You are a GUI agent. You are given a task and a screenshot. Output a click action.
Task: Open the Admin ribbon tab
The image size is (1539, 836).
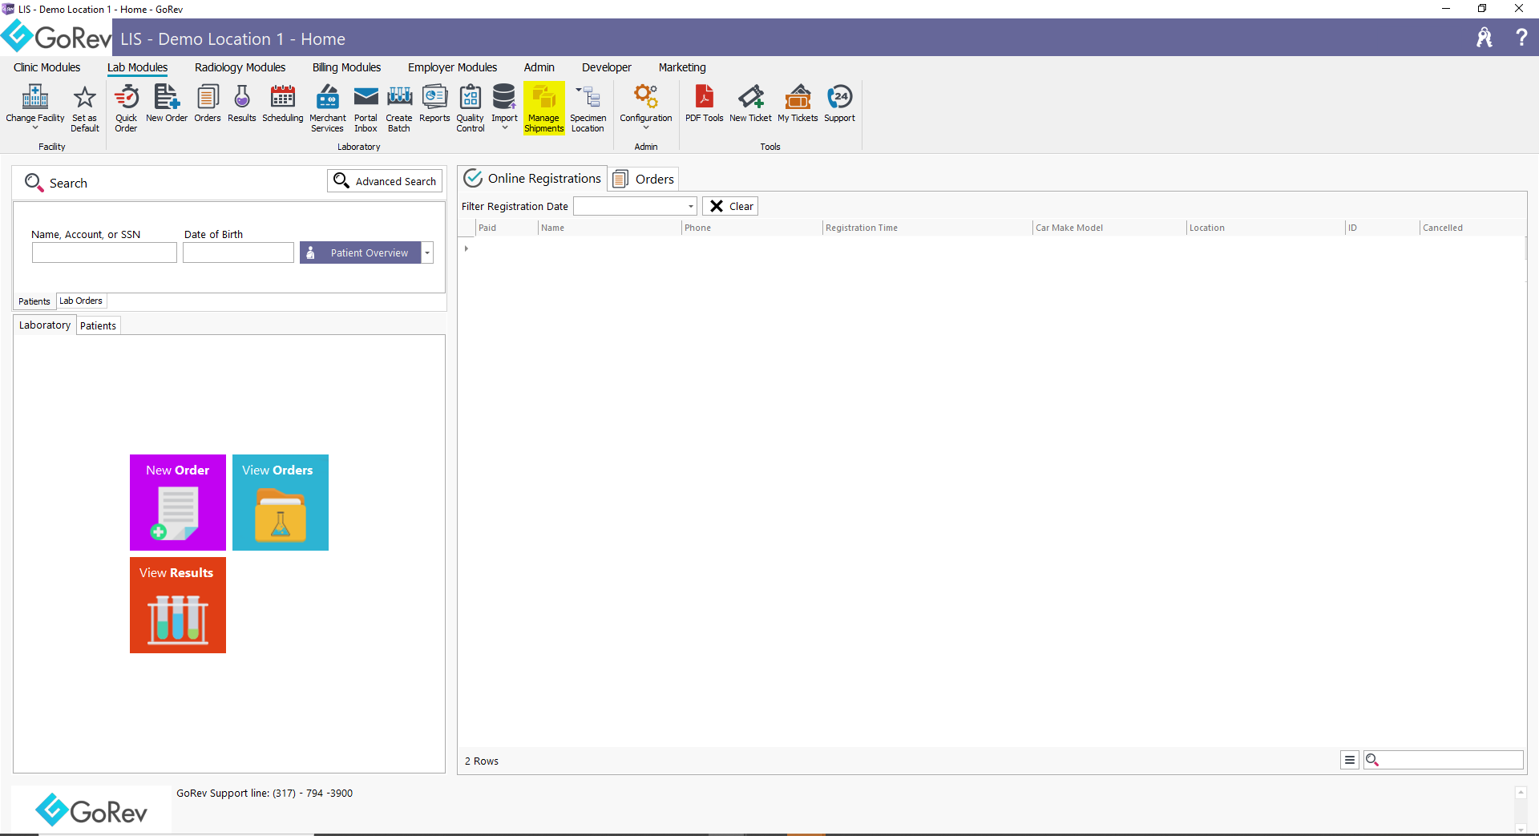click(x=539, y=67)
